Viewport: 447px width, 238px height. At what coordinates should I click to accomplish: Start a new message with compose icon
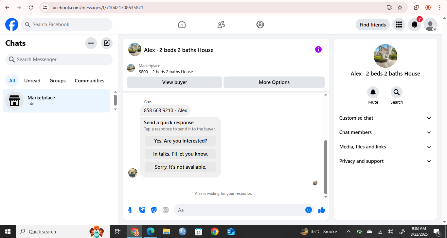[107, 43]
